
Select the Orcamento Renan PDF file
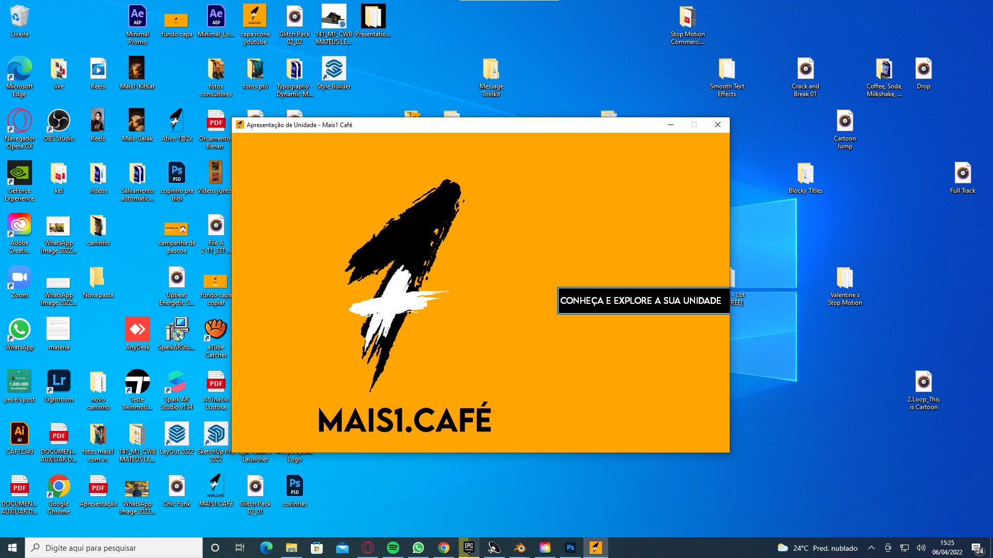coord(216,129)
